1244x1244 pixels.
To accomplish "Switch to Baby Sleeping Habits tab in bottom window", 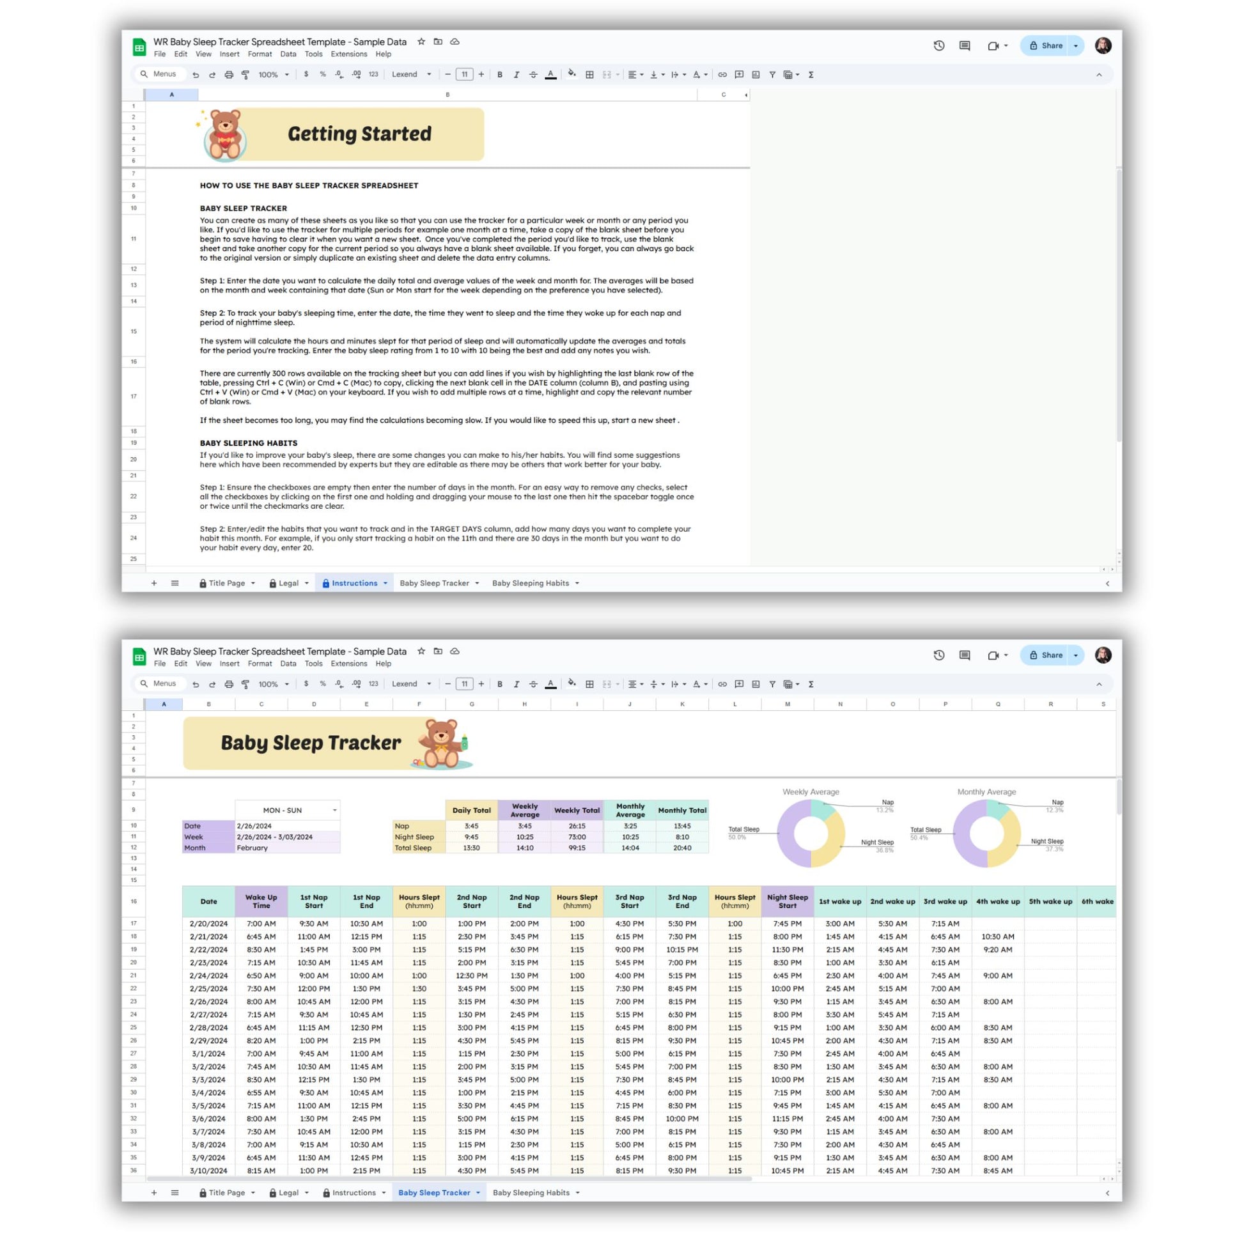I will [531, 1192].
